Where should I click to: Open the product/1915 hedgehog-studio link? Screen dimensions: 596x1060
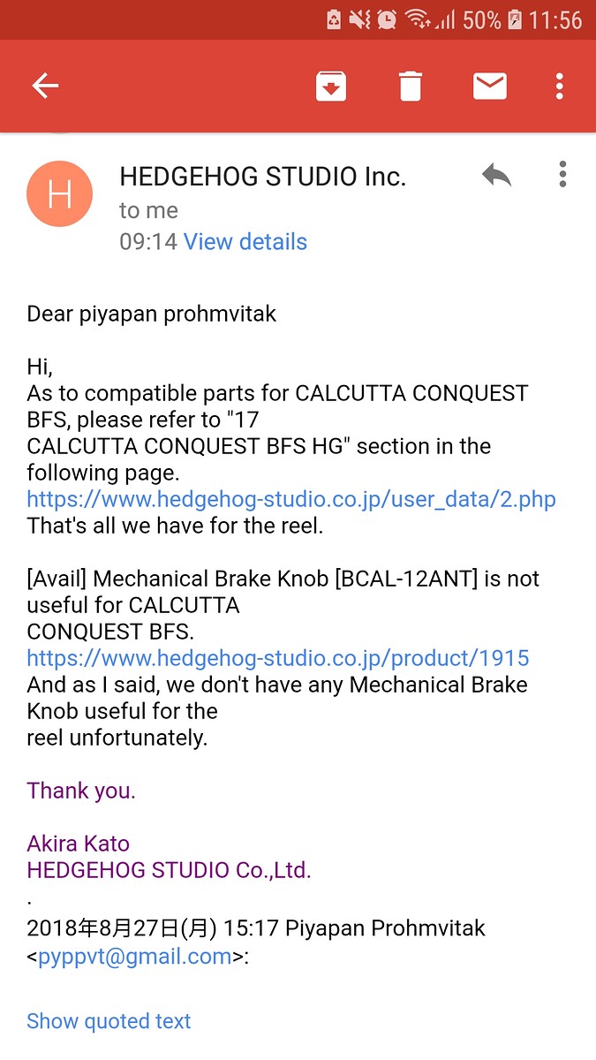pyautogui.click(x=278, y=658)
